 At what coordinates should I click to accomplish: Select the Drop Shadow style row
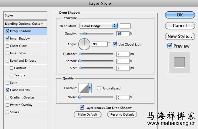pyautogui.click(x=25, y=31)
